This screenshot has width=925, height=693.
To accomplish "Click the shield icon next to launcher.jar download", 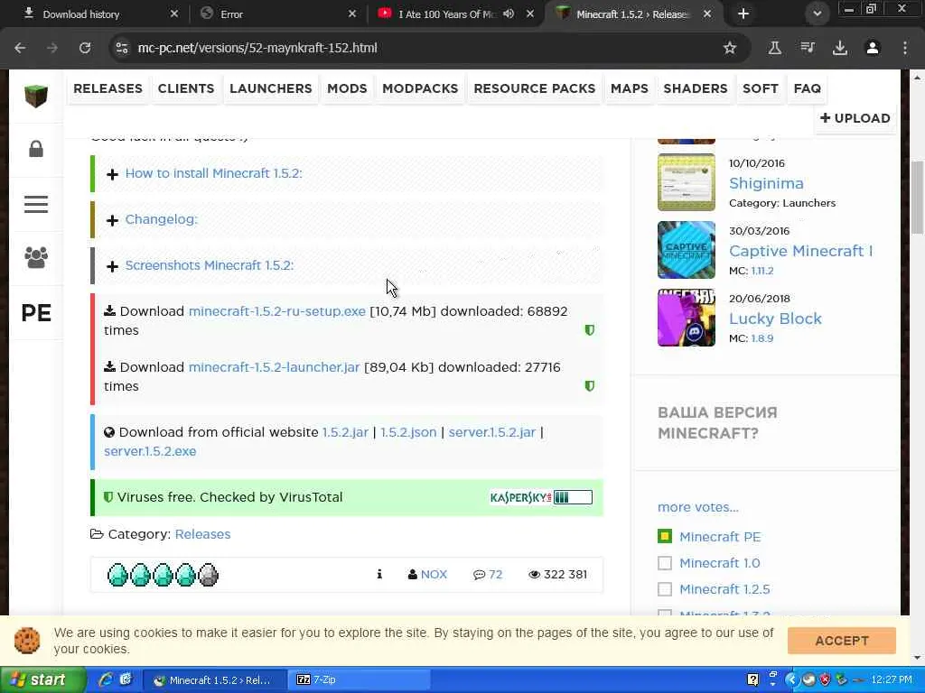I will click(x=589, y=386).
